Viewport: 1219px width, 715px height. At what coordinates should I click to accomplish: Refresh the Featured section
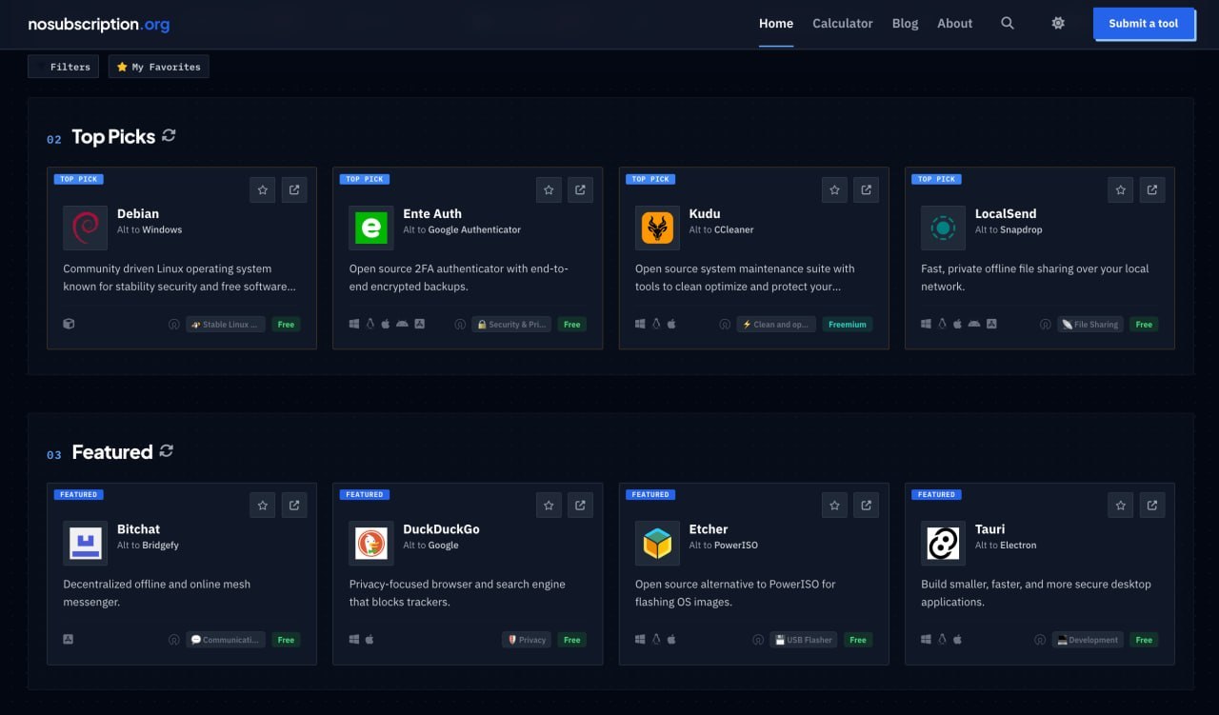click(x=167, y=451)
